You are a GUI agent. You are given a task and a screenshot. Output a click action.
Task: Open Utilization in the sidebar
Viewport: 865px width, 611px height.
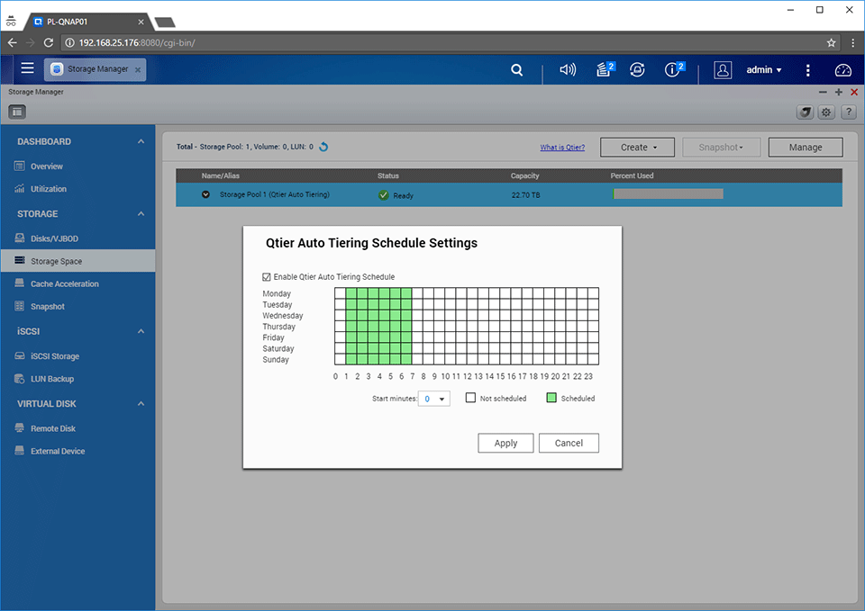point(77,188)
